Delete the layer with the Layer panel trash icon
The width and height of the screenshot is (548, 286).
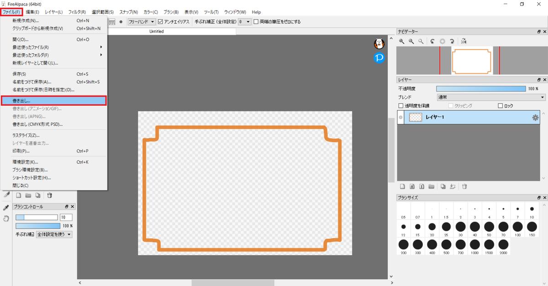point(464,186)
